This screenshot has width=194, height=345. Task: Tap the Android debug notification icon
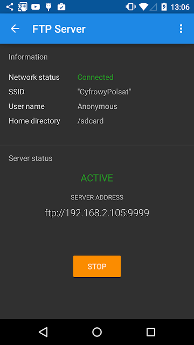(x=48, y=7)
